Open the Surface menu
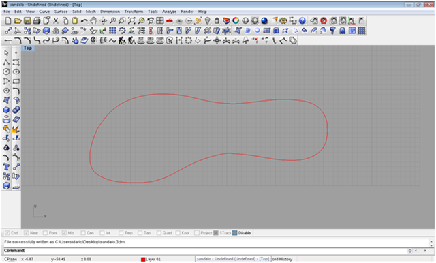Image resolution: width=436 pixels, height=263 pixels. coord(61,12)
